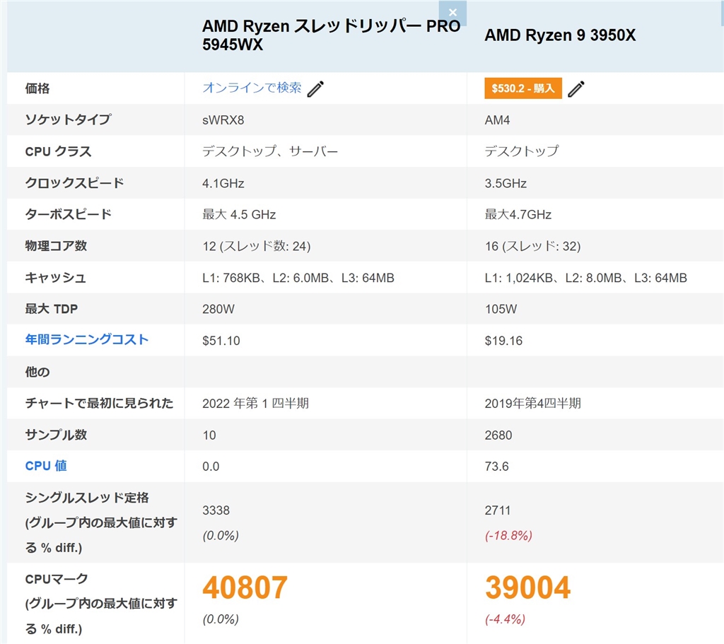Select the 4.1GHz clock speed value

click(x=223, y=182)
